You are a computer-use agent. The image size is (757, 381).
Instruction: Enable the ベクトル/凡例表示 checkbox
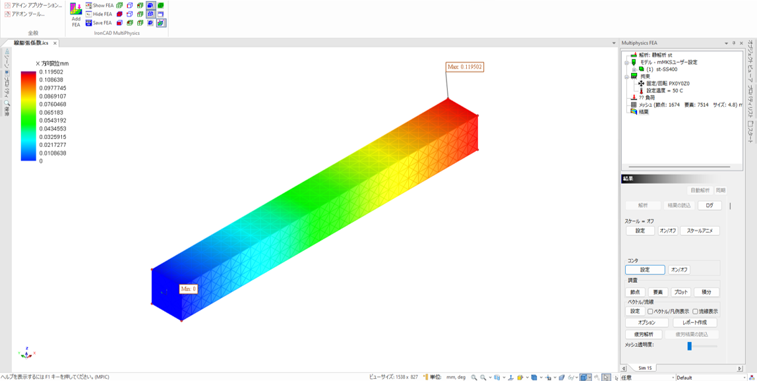pyautogui.click(x=650, y=312)
